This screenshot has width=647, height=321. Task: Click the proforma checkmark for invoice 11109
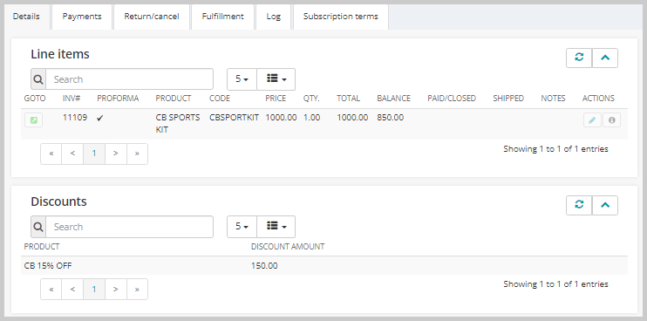100,118
